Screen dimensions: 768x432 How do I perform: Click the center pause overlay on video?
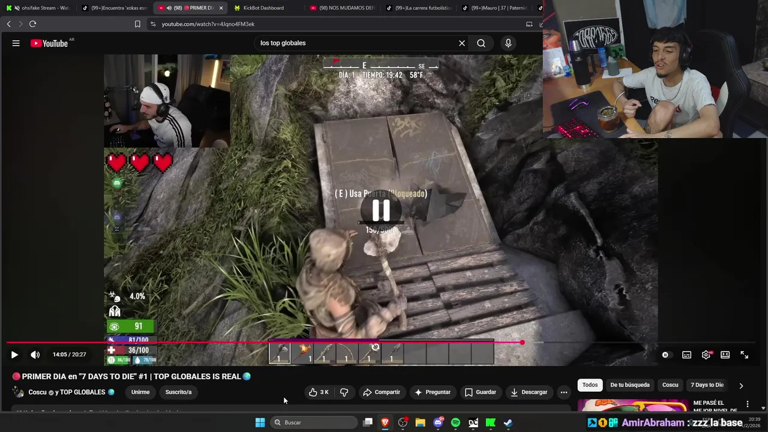point(381,211)
